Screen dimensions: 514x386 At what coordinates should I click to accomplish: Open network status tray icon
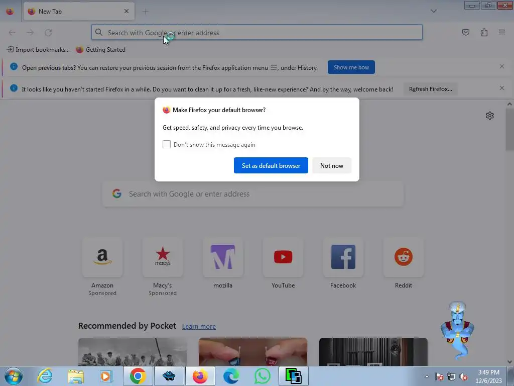[451, 376]
